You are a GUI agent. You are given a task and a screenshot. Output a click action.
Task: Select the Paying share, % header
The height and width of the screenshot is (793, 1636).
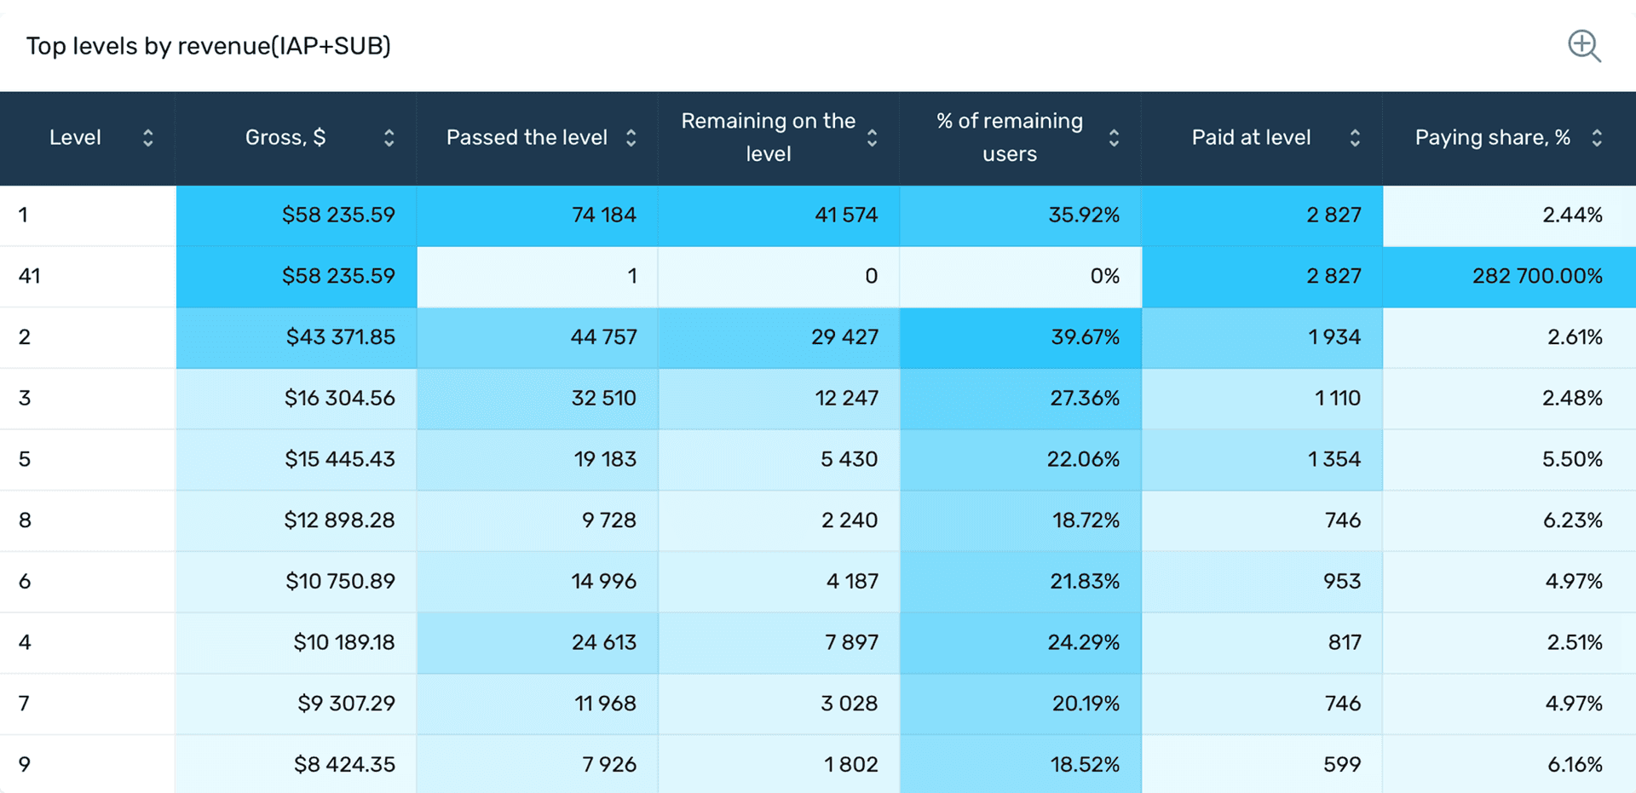1493,138
